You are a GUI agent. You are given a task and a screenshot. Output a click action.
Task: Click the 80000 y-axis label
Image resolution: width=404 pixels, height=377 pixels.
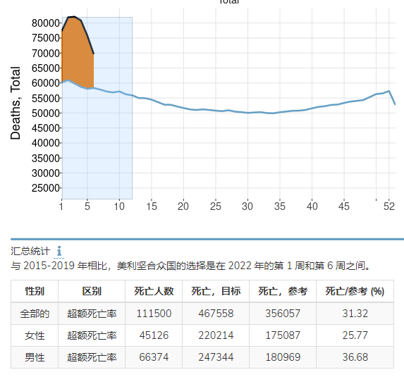pyautogui.click(x=46, y=23)
